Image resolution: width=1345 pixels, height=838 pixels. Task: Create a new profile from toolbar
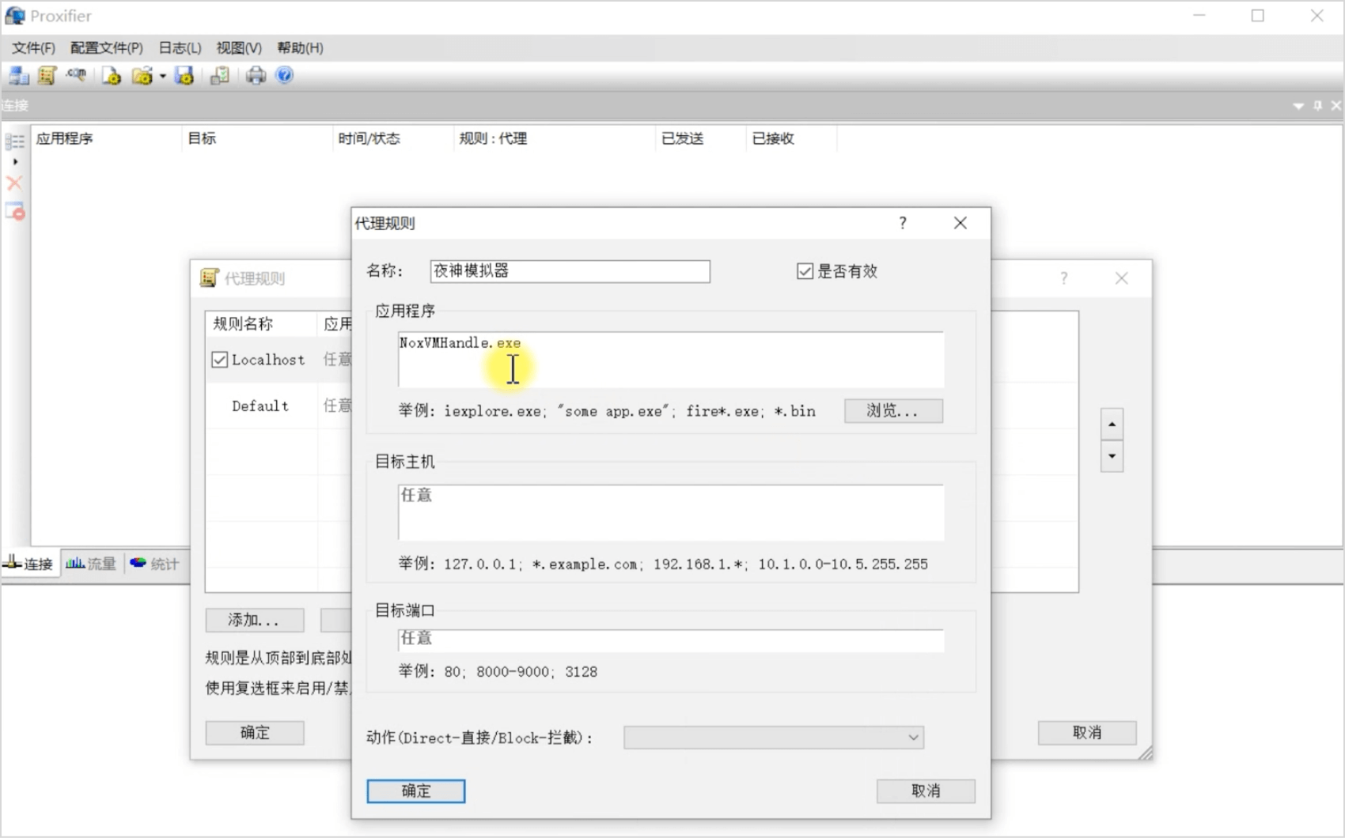112,75
